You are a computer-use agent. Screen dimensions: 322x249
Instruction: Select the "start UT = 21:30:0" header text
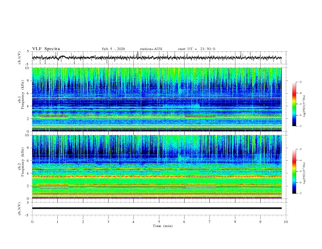[x=196, y=49]
